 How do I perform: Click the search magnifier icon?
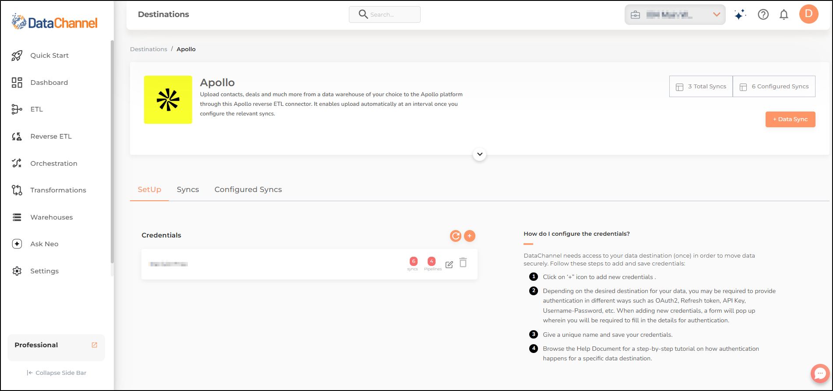[363, 14]
